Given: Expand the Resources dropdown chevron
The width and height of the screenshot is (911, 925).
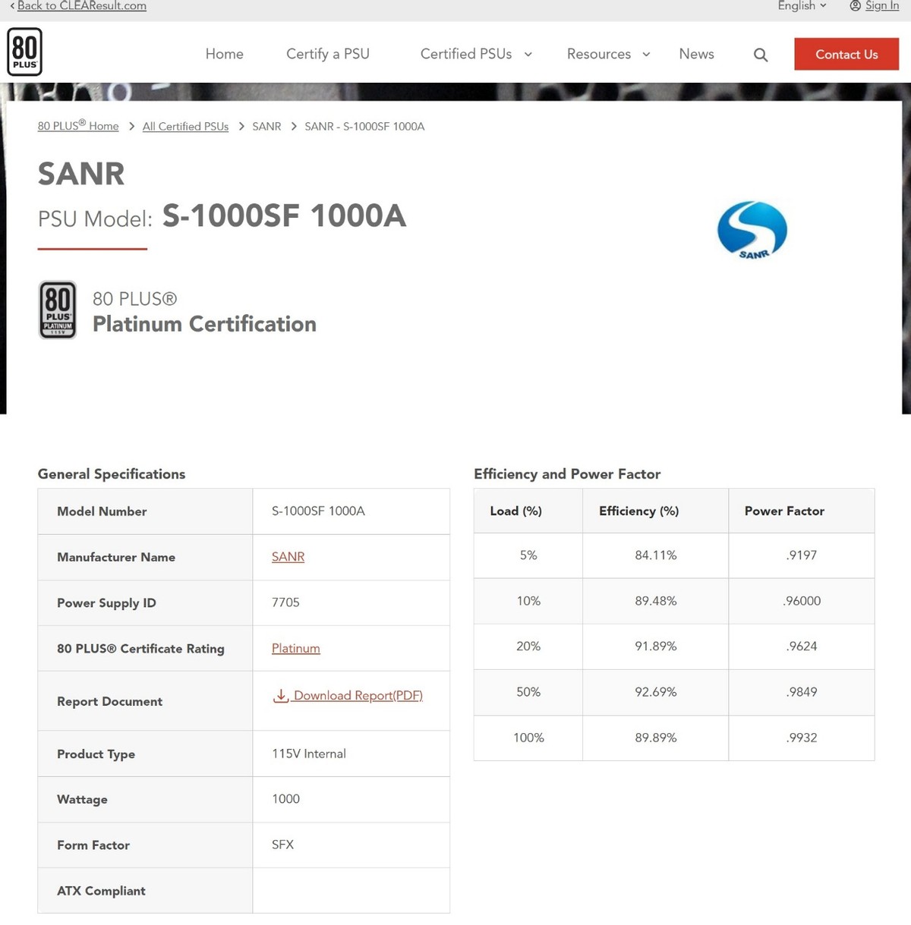Looking at the screenshot, I should 646,54.
